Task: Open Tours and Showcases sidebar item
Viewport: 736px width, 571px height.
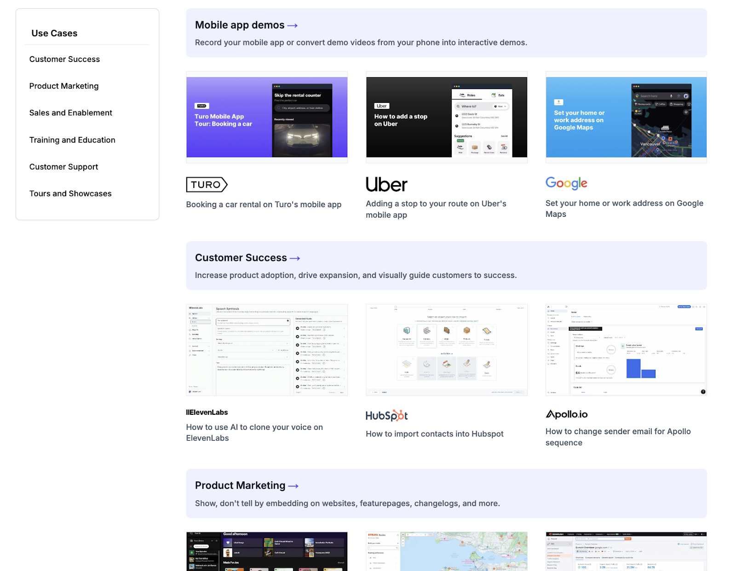Action: pyautogui.click(x=70, y=194)
